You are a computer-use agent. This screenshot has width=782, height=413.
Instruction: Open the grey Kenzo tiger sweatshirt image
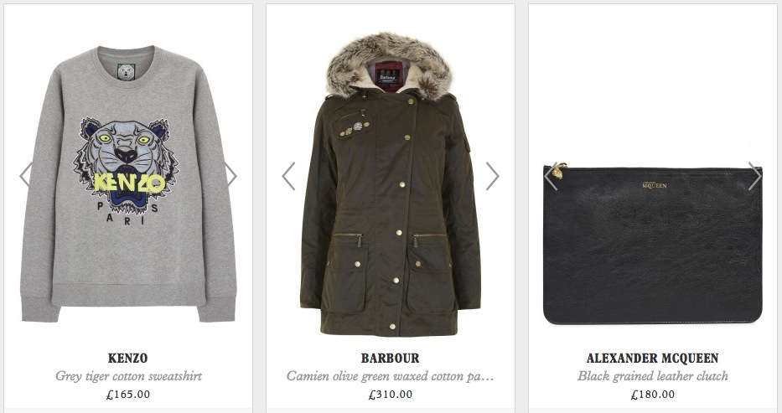(x=128, y=184)
